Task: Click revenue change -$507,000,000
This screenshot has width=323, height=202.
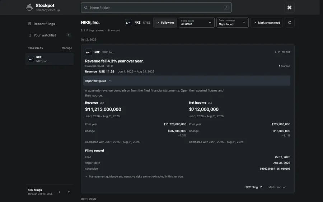Action: coord(176,131)
